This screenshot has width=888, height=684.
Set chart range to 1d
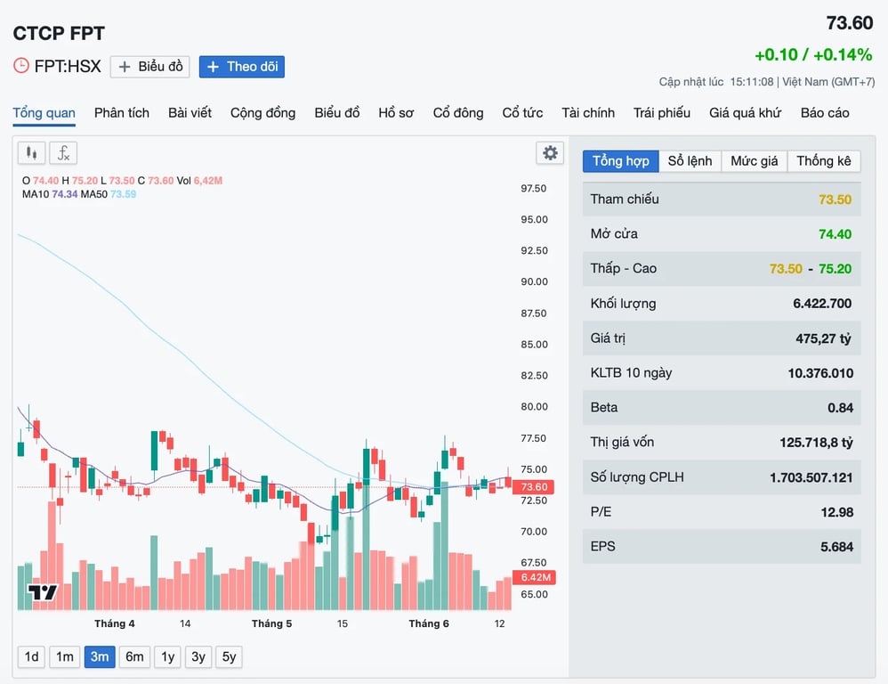click(32, 656)
